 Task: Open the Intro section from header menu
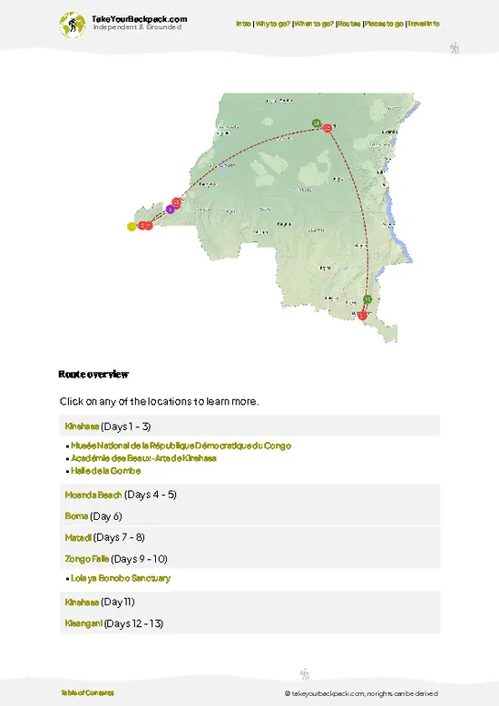[x=243, y=24]
